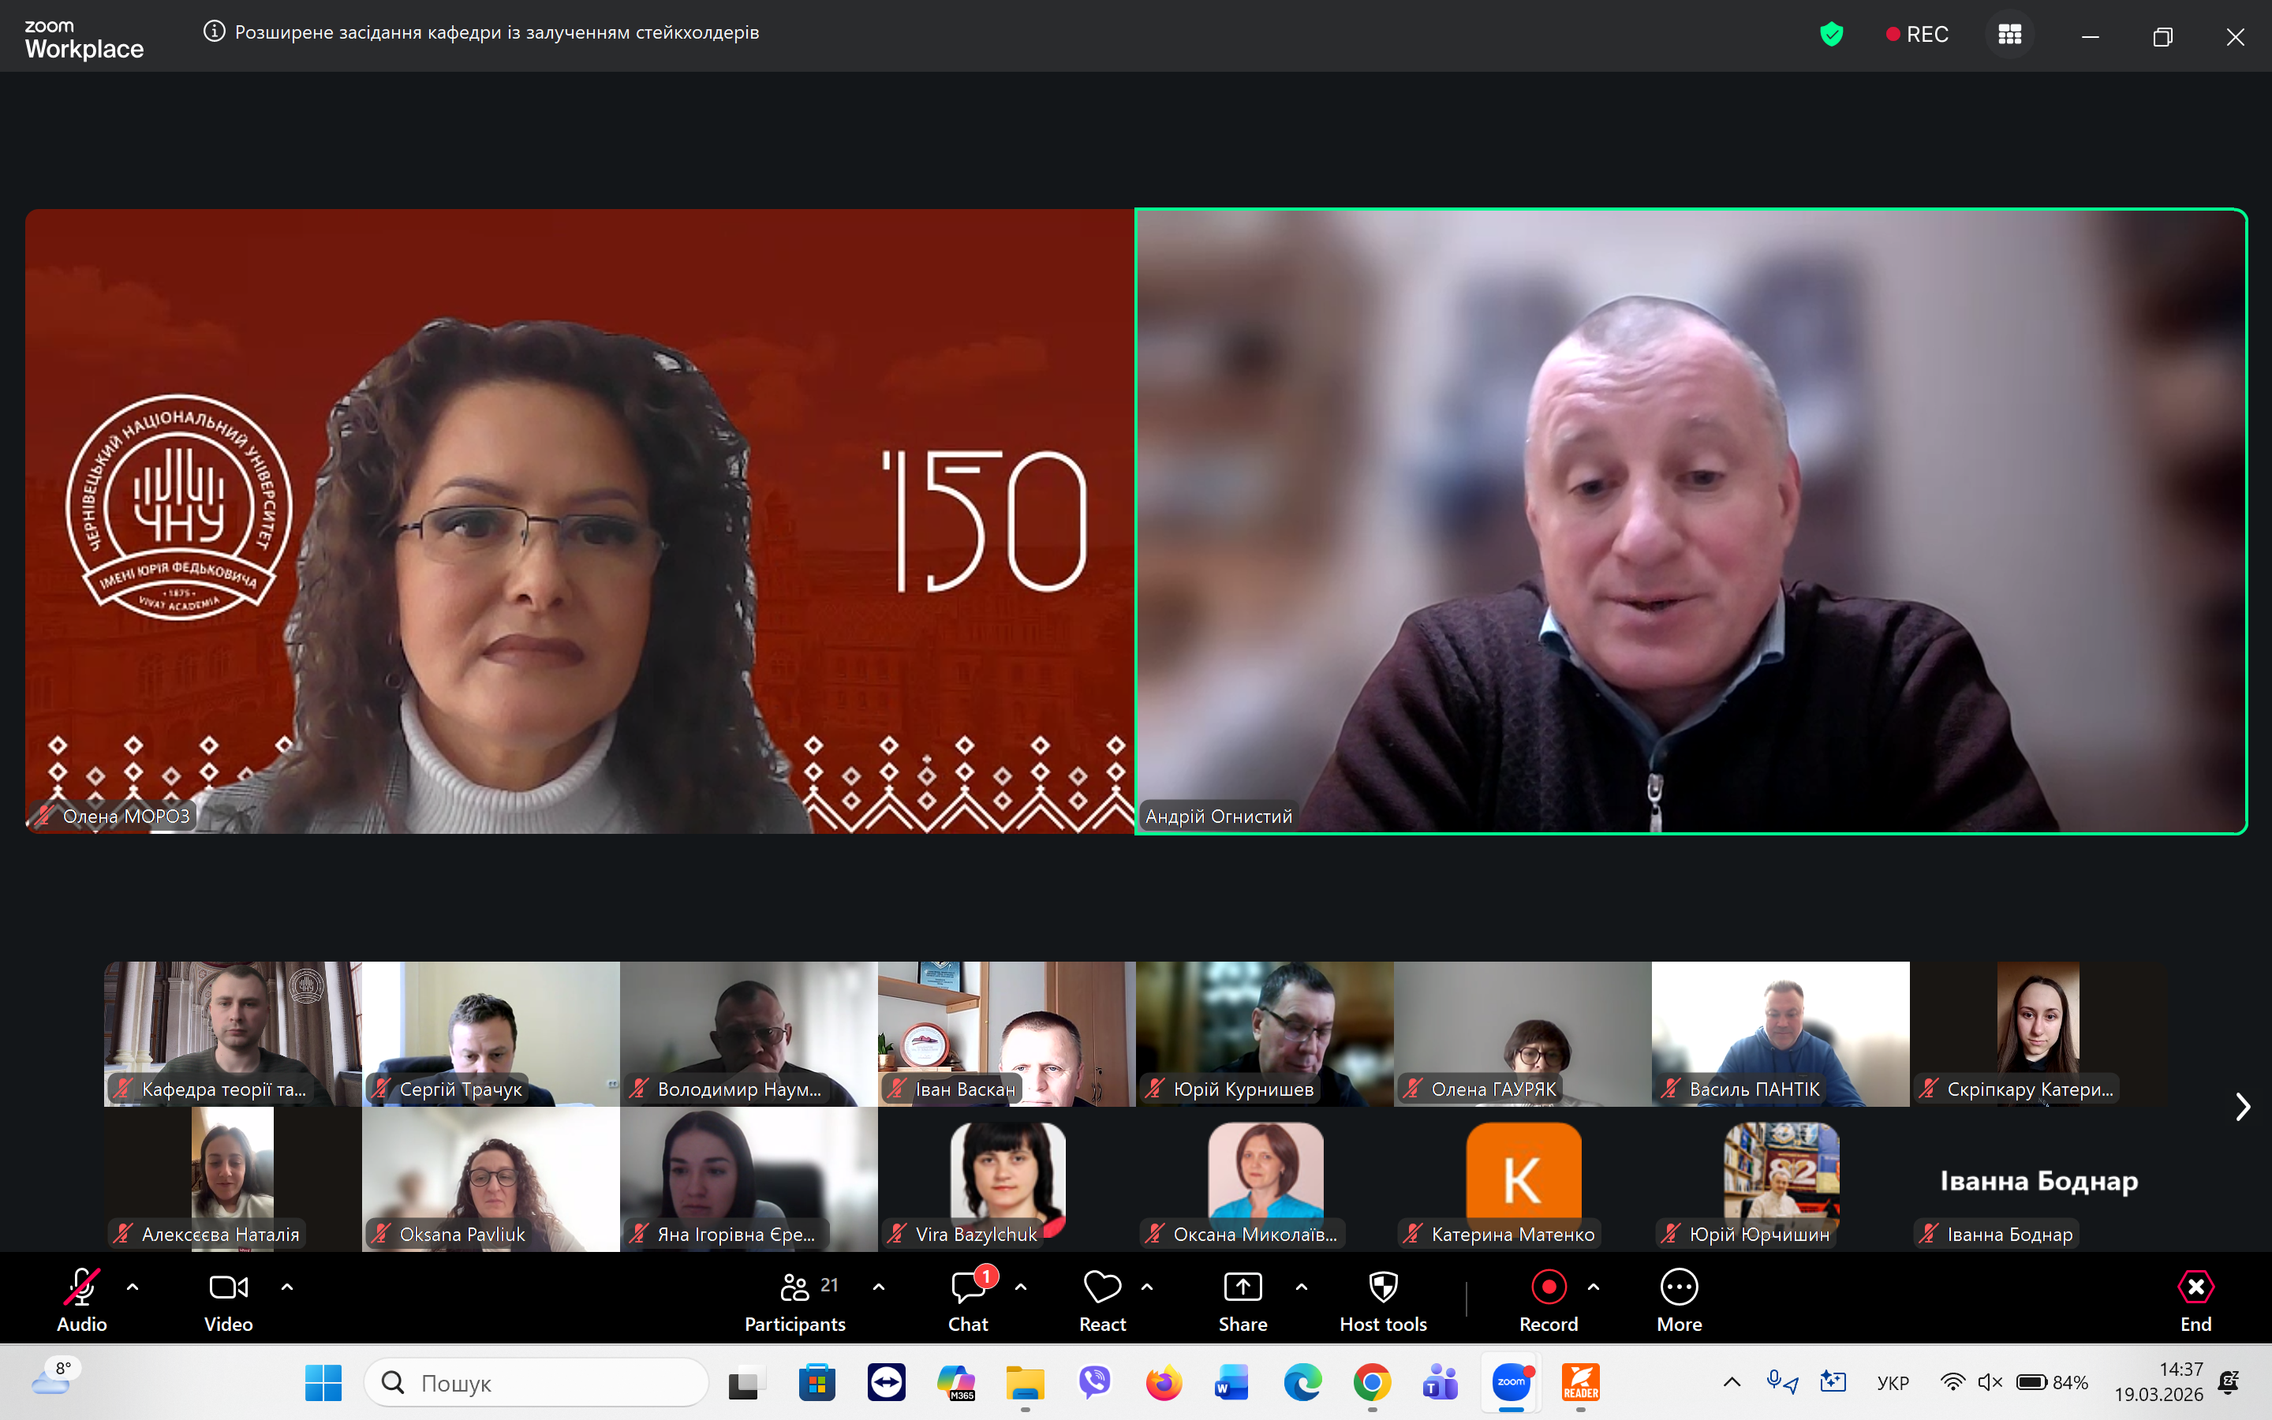Open the More options menu
The width and height of the screenshot is (2272, 1420).
tap(1679, 1301)
